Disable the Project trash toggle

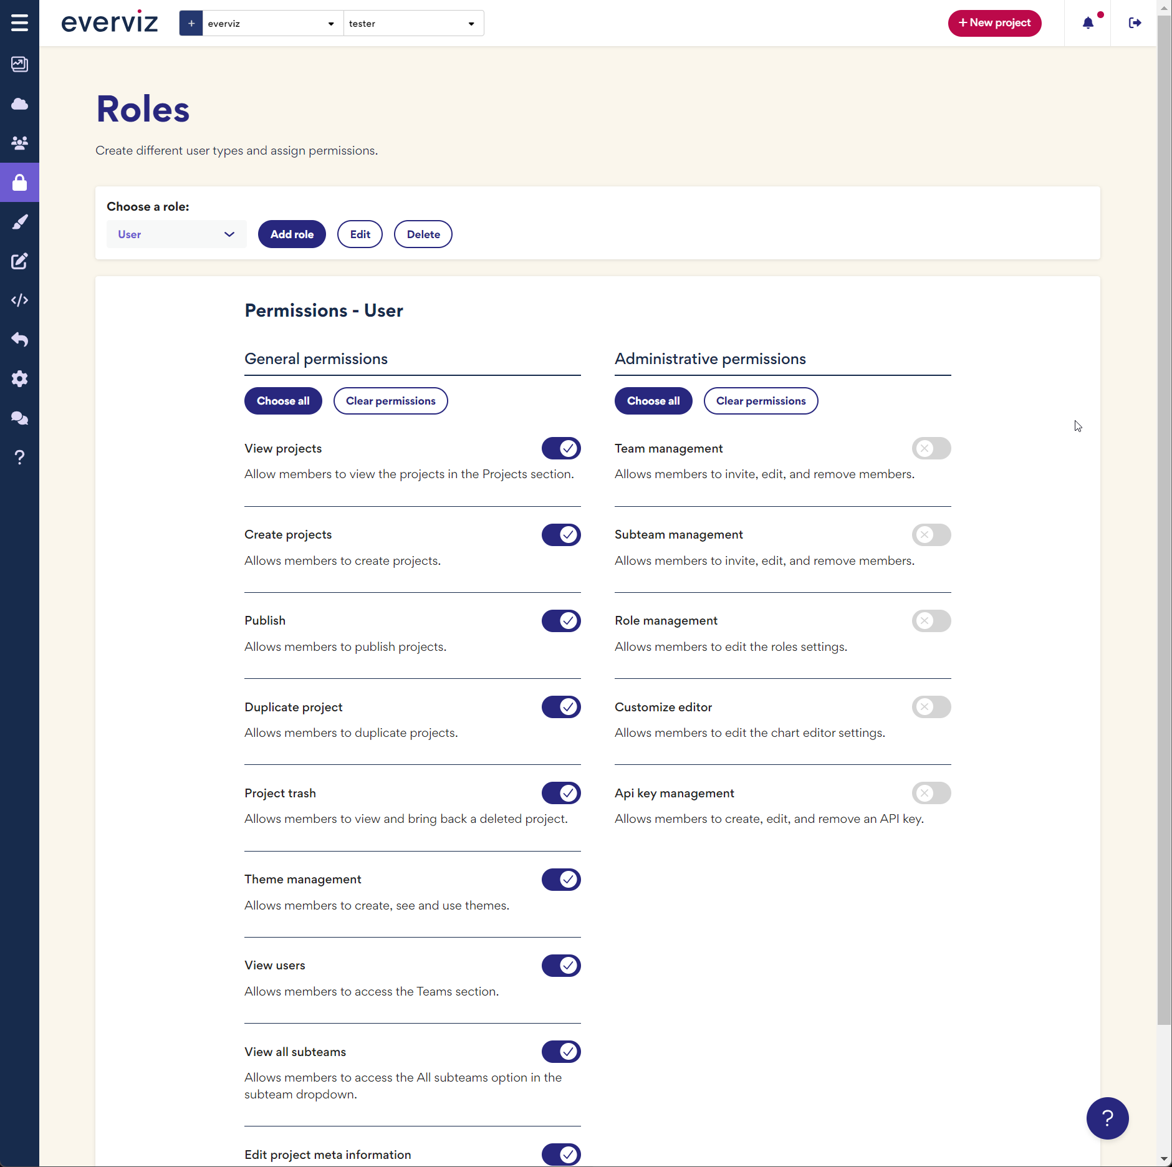[561, 793]
